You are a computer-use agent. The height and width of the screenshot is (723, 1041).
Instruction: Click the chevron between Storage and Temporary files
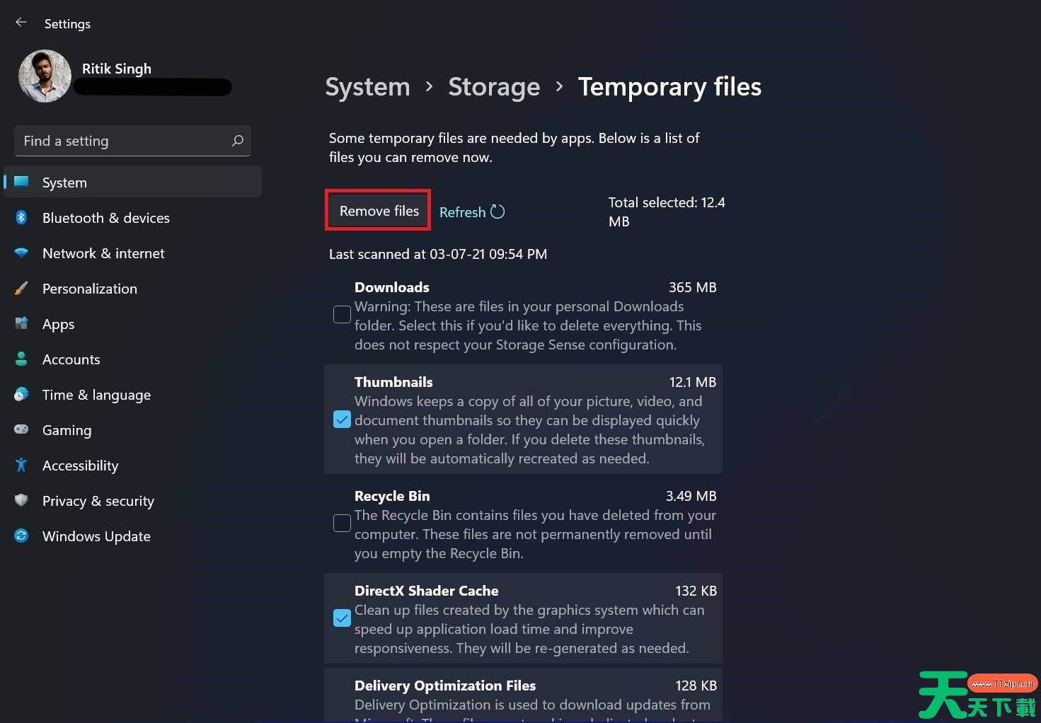click(559, 87)
